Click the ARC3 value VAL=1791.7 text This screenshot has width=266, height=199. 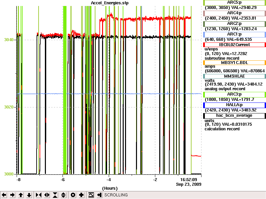pos(243,99)
